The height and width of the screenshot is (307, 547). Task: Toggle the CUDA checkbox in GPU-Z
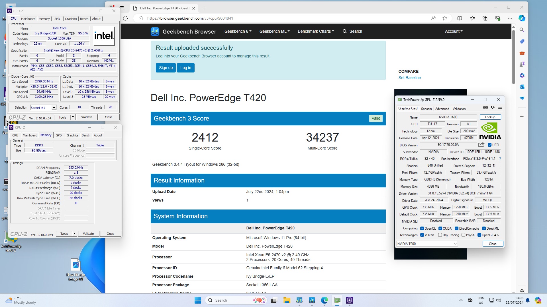coord(440,229)
